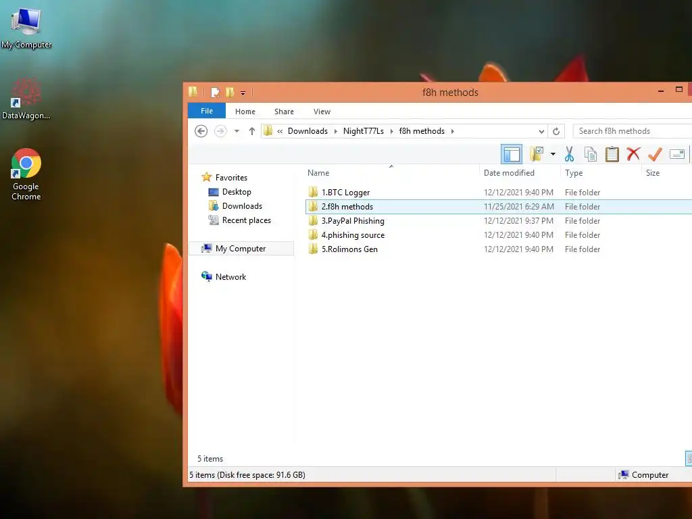692x519 pixels.
Task: Expand arrow after NightT77Ls in breadcrumb
Action: click(x=391, y=131)
